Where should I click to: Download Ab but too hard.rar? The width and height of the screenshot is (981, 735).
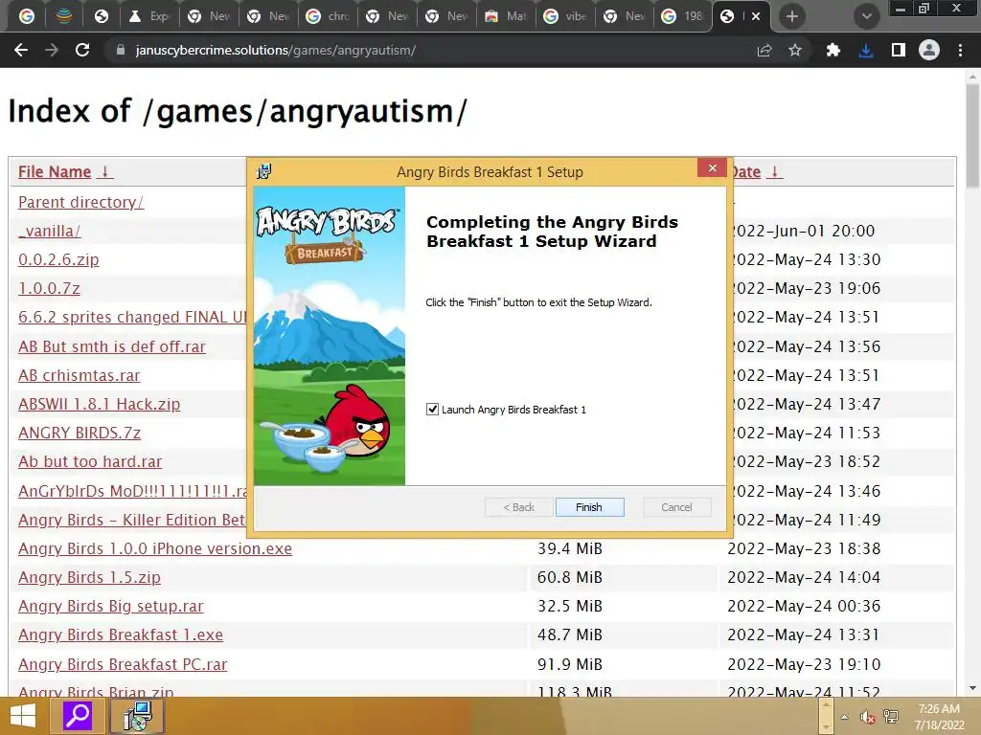(90, 462)
